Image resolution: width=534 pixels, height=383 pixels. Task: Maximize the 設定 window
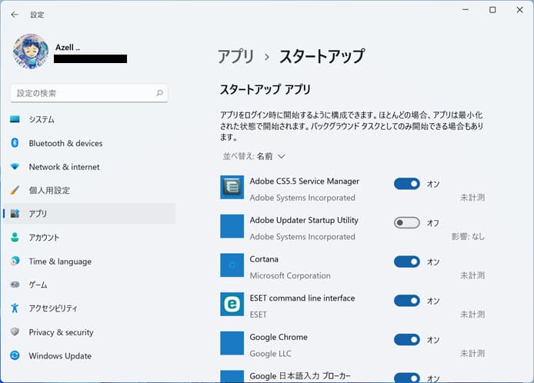point(492,10)
